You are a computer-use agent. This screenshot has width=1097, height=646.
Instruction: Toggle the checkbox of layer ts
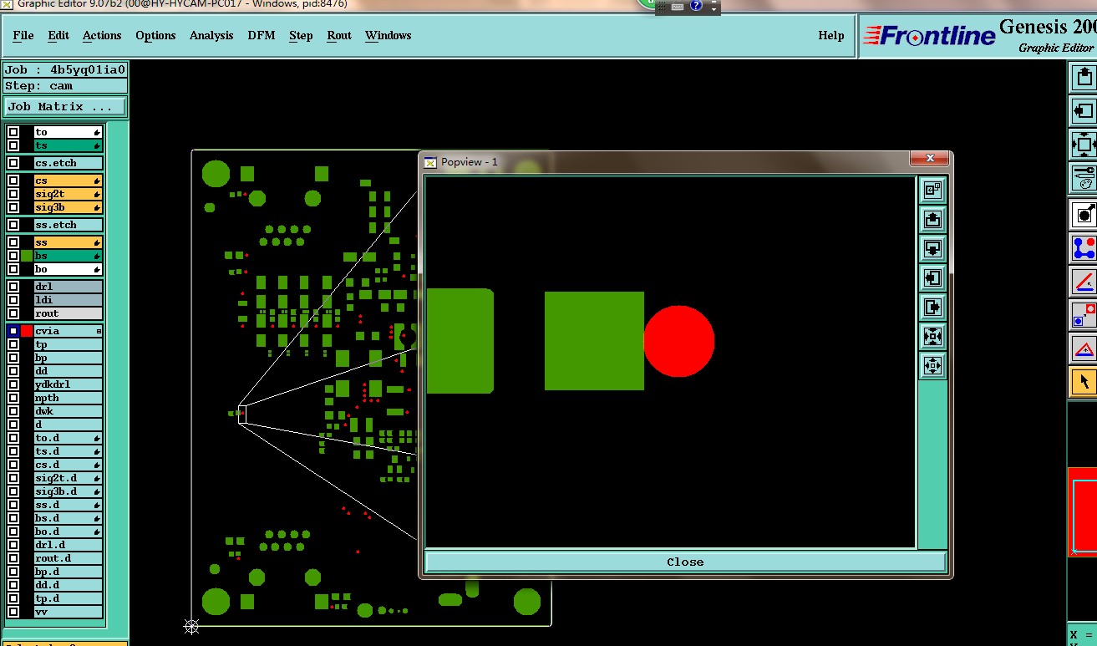(13, 145)
